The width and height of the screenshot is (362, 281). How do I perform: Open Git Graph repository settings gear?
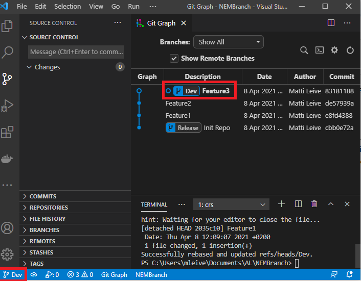pos(334,50)
